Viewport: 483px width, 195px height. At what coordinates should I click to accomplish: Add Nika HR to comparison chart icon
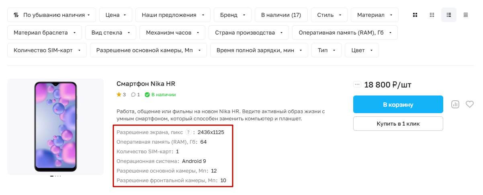tap(455, 104)
